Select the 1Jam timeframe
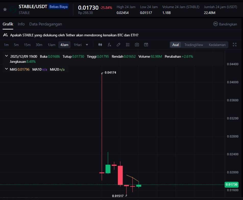 (x=51, y=45)
